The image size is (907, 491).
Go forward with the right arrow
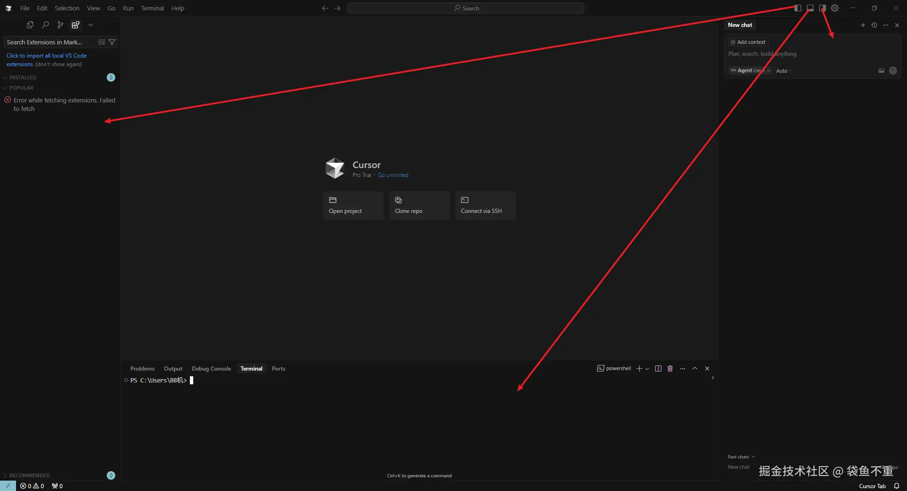[337, 8]
